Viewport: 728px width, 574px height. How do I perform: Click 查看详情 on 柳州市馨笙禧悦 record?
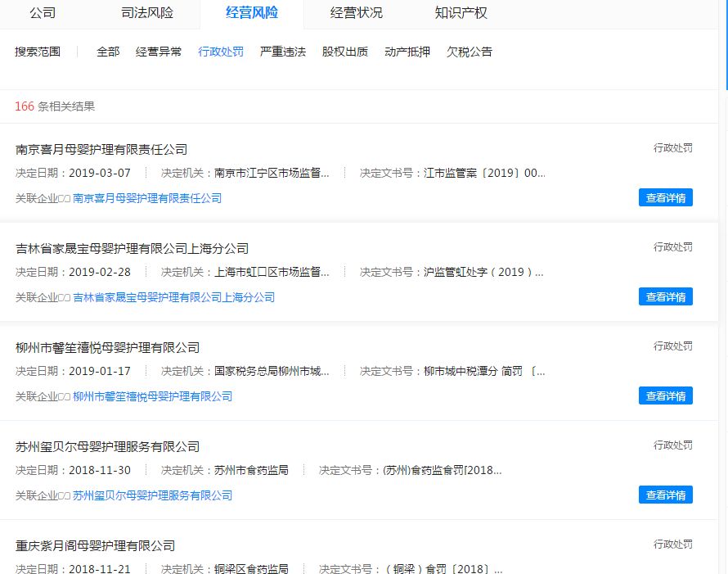tap(665, 395)
